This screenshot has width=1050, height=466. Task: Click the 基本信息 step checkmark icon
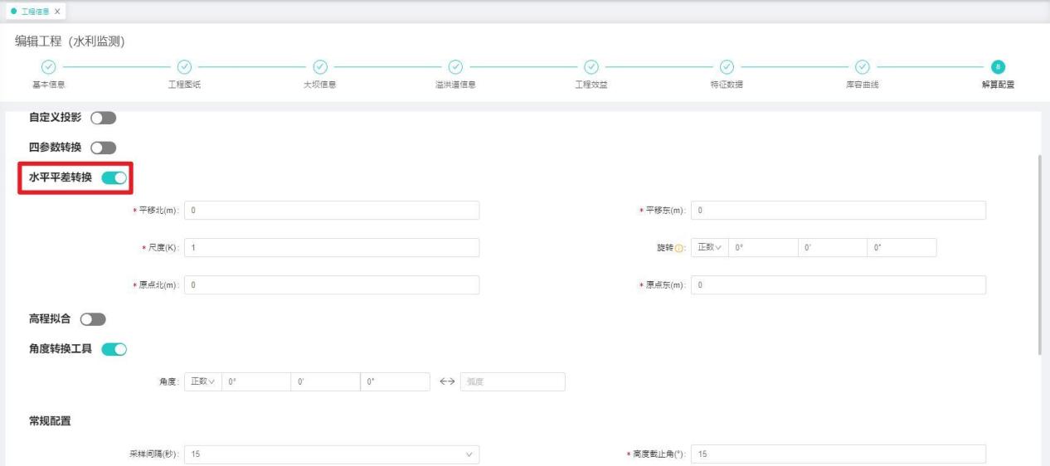(49, 67)
